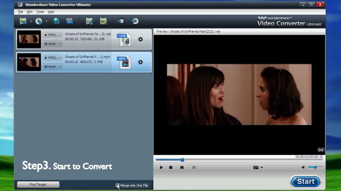Click the Wondershare app icon in title bar

click(20, 5)
